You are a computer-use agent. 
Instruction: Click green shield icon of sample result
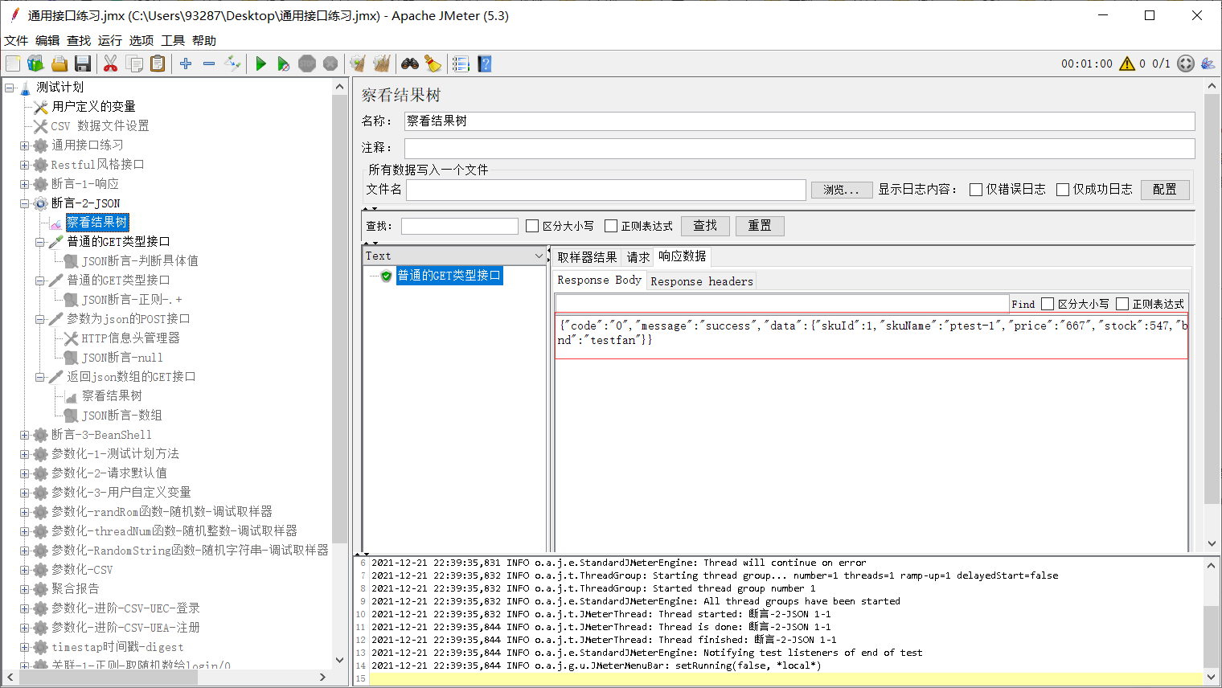coord(386,276)
